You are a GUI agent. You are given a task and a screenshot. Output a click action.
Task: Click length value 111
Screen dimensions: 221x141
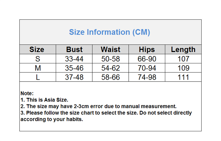[183, 77]
